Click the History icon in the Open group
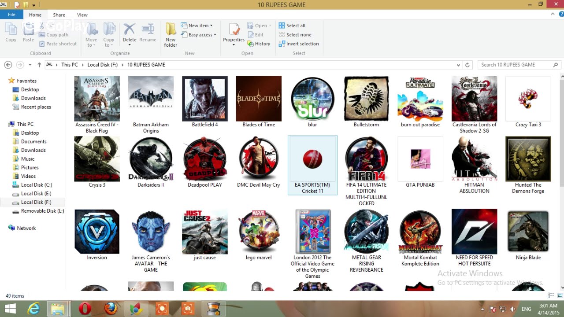Image resolution: width=564 pixels, height=317 pixels. (260, 44)
